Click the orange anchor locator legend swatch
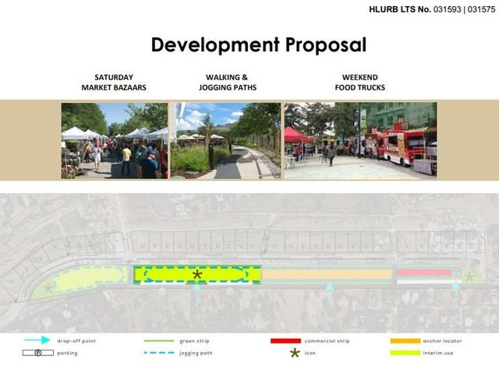The width and height of the screenshot is (499, 374). point(405,341)
